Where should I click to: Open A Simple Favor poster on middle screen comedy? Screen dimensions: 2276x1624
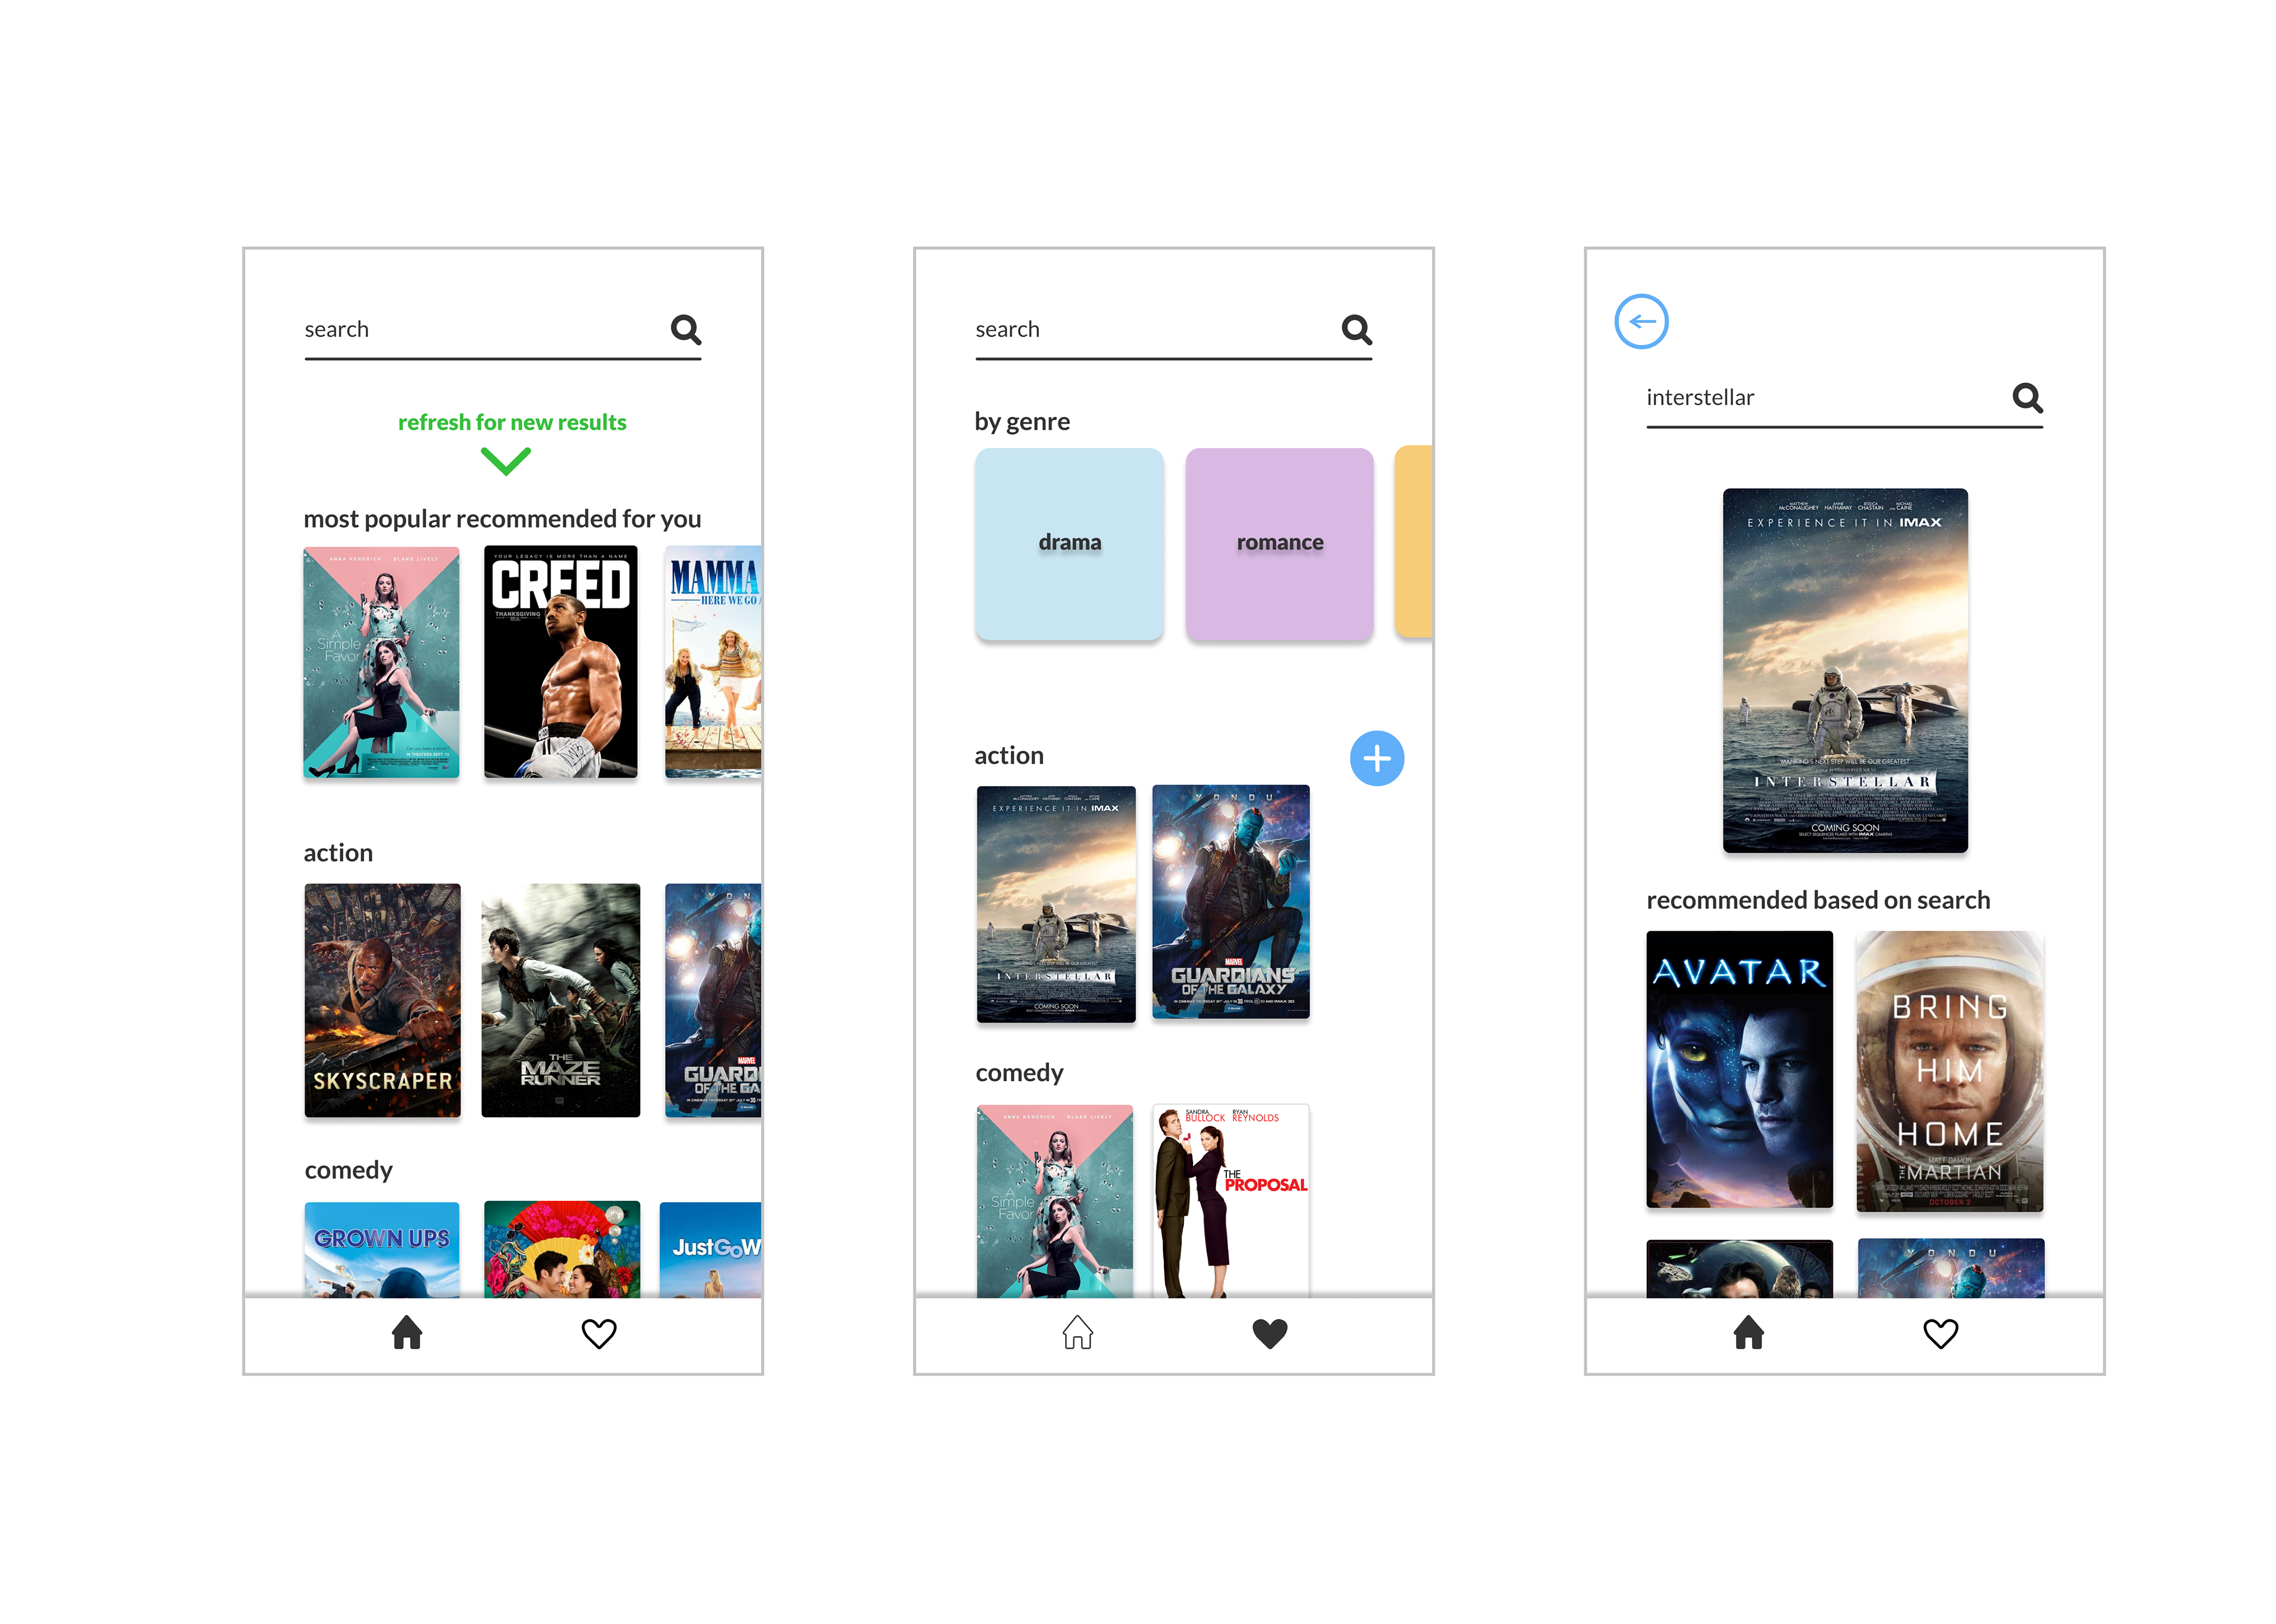tap(1054, 1201)
